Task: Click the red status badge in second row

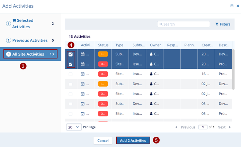Action: pos(103,64)
